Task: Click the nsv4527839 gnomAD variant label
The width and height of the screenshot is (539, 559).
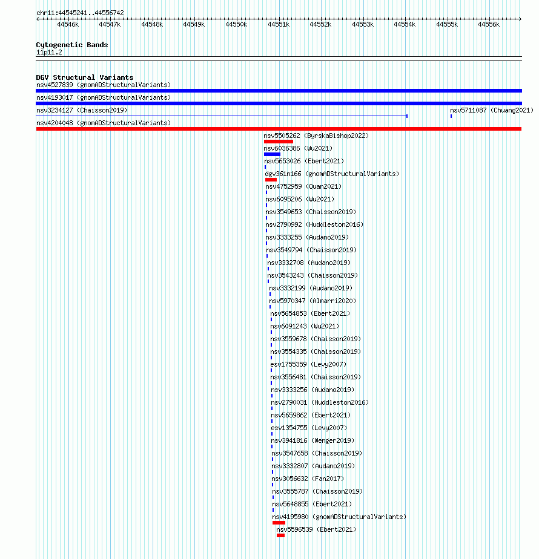Action: click(104, 85)
